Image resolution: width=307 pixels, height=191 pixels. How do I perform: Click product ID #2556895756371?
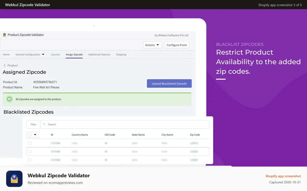(45, 82)
